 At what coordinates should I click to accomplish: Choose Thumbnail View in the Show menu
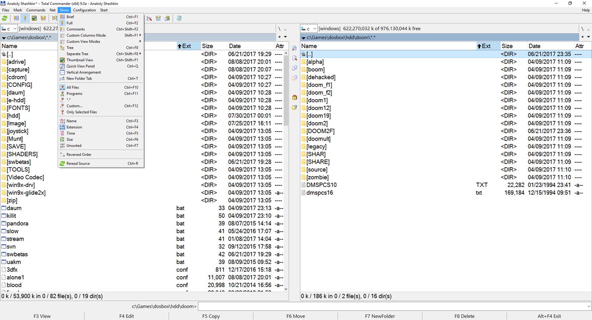click(101, 60)
